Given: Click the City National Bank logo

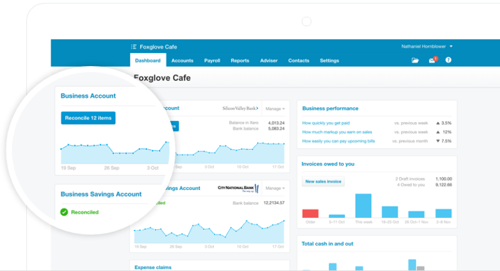Looking at the screenshot, I should 238,188.
